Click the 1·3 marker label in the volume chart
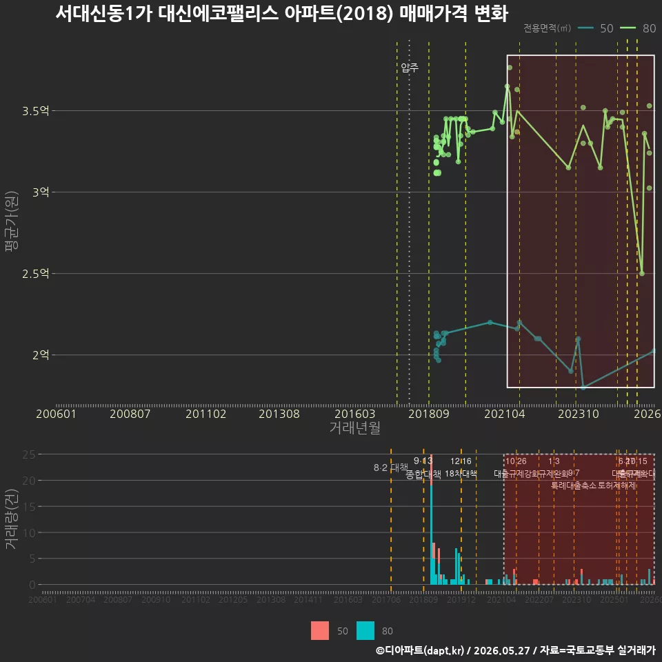This screenshot has width=662, height=662. [554, 461]
